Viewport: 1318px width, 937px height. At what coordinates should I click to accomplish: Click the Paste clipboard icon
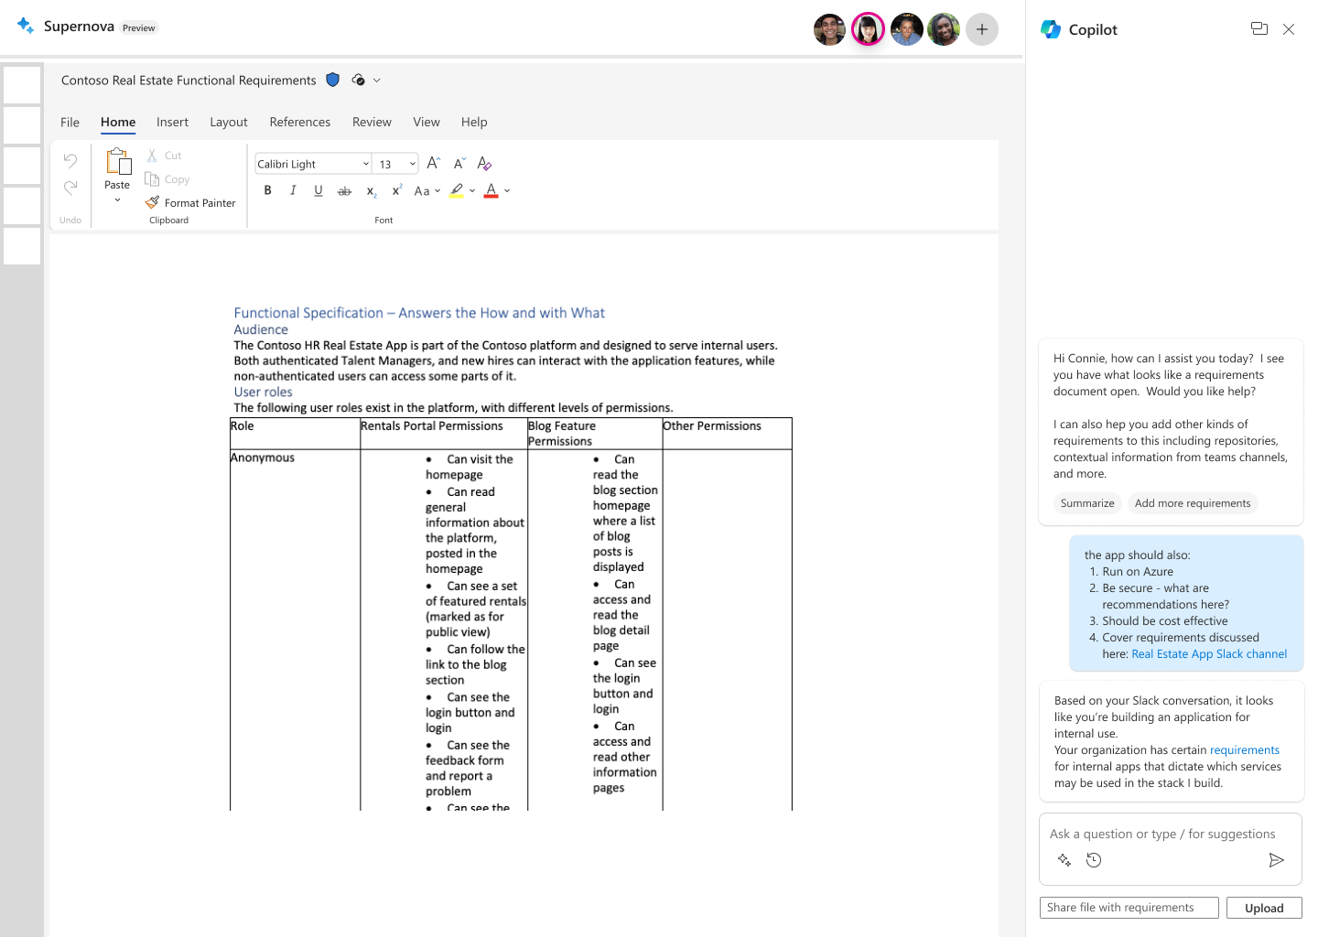click(x=118, y=161)
